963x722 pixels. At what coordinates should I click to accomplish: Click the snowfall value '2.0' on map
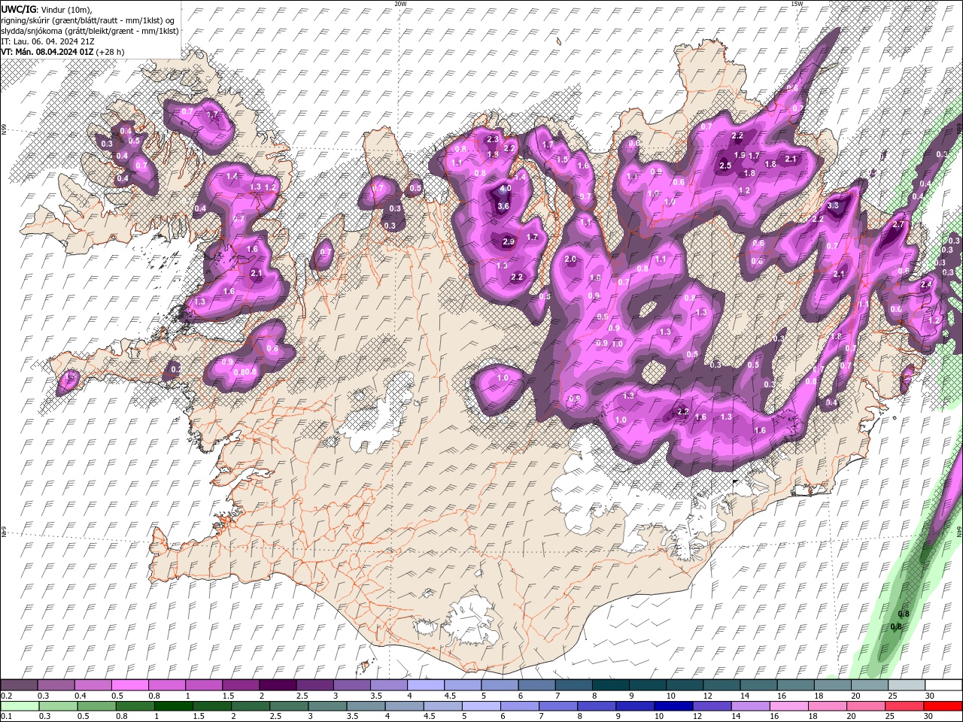[570, 259]
